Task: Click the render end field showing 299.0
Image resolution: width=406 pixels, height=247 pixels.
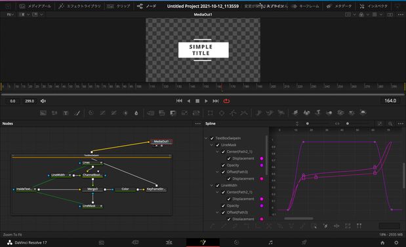Action: click(x=30, y=101)
